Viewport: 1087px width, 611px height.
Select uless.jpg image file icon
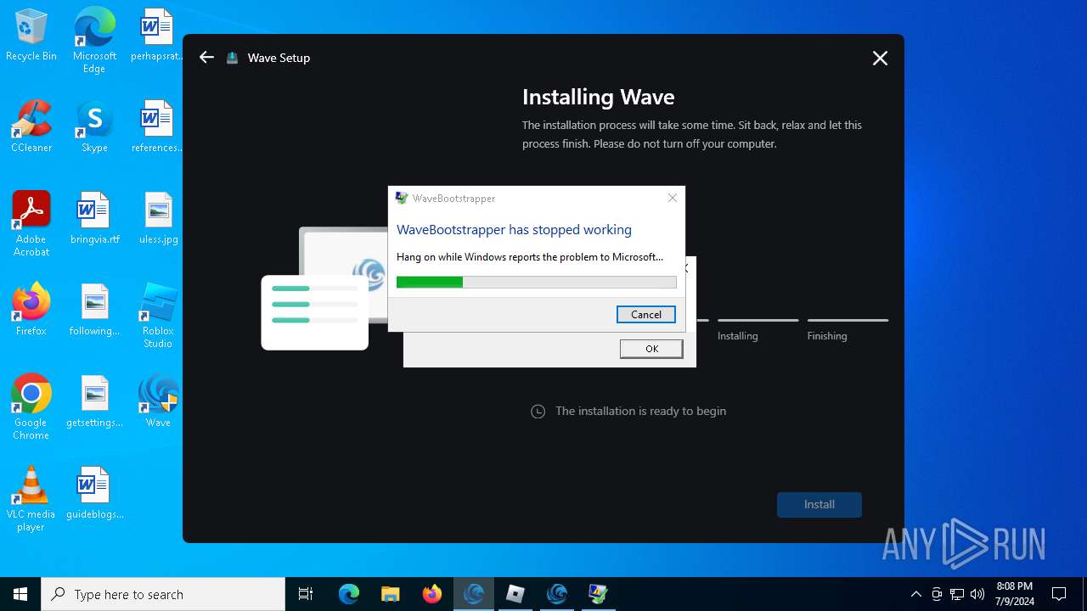(158, 219)
